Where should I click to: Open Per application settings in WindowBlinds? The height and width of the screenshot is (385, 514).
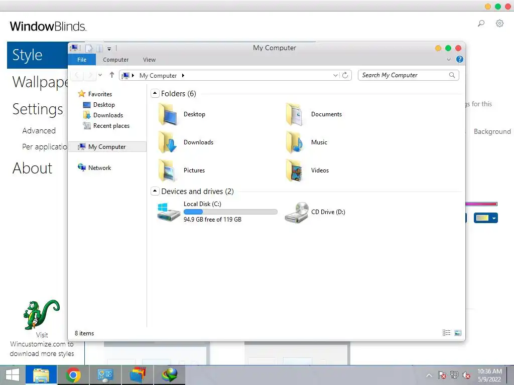45,147
